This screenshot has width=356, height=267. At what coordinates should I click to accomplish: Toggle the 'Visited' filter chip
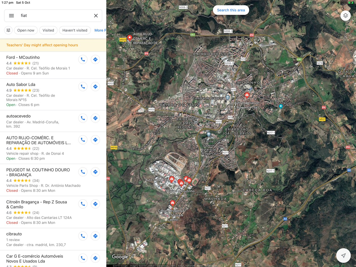pyautogui.click(x=48, y=30)
